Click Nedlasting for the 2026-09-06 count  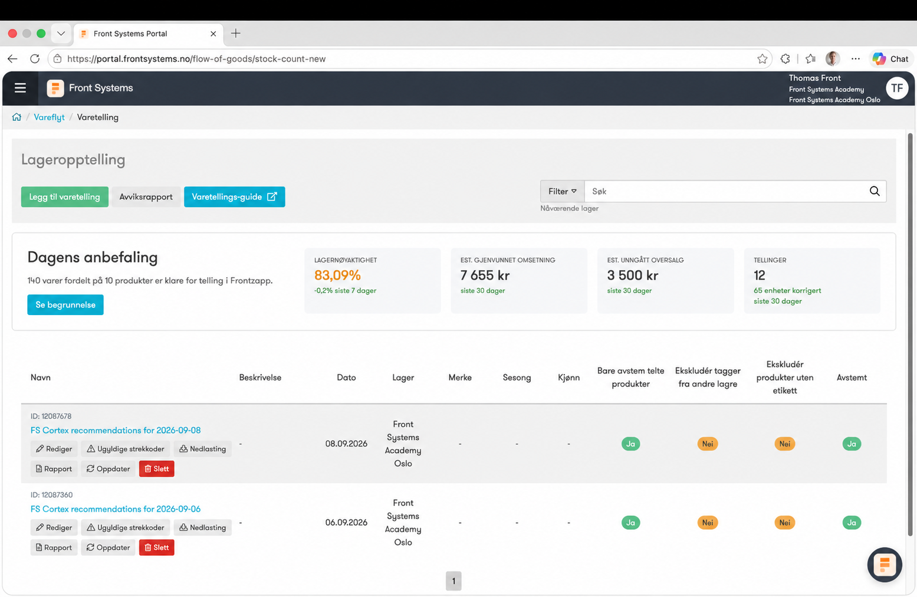point(203,527)
